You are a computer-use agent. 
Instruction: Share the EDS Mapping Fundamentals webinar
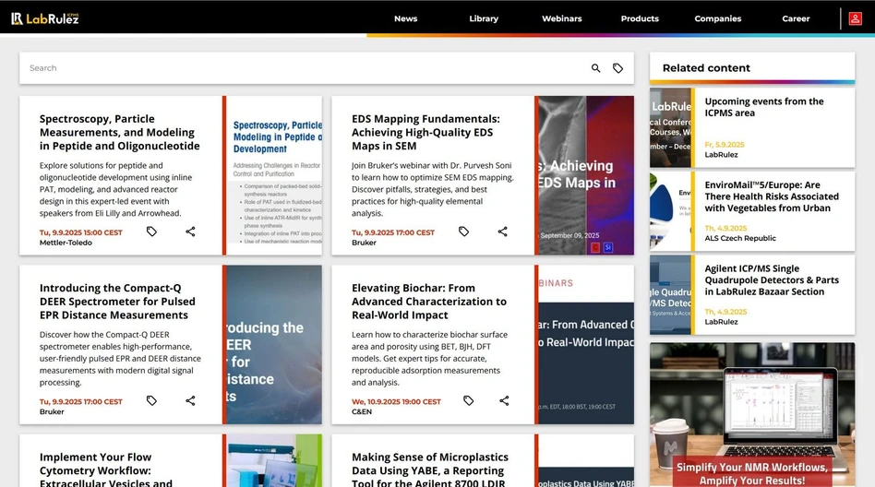pyautogui.click(x=503, y=232)
